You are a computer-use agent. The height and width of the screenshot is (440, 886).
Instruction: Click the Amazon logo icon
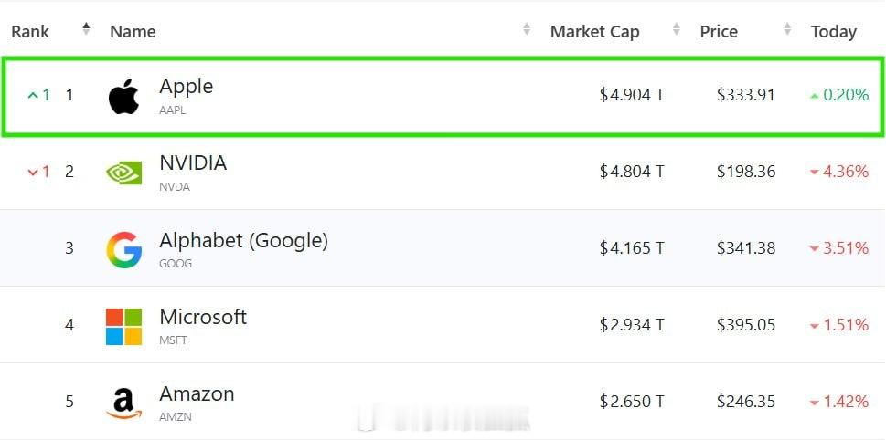[x=123, y=403]
